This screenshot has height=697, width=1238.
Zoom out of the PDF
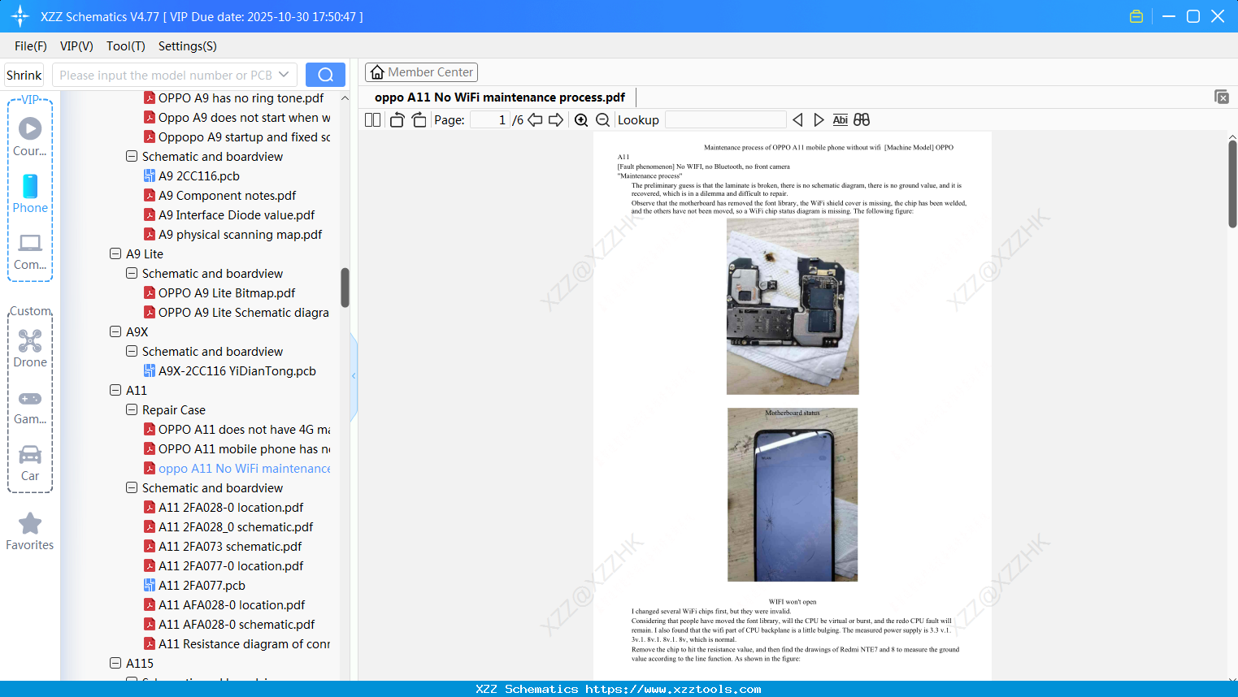click(x=602, y=120)
